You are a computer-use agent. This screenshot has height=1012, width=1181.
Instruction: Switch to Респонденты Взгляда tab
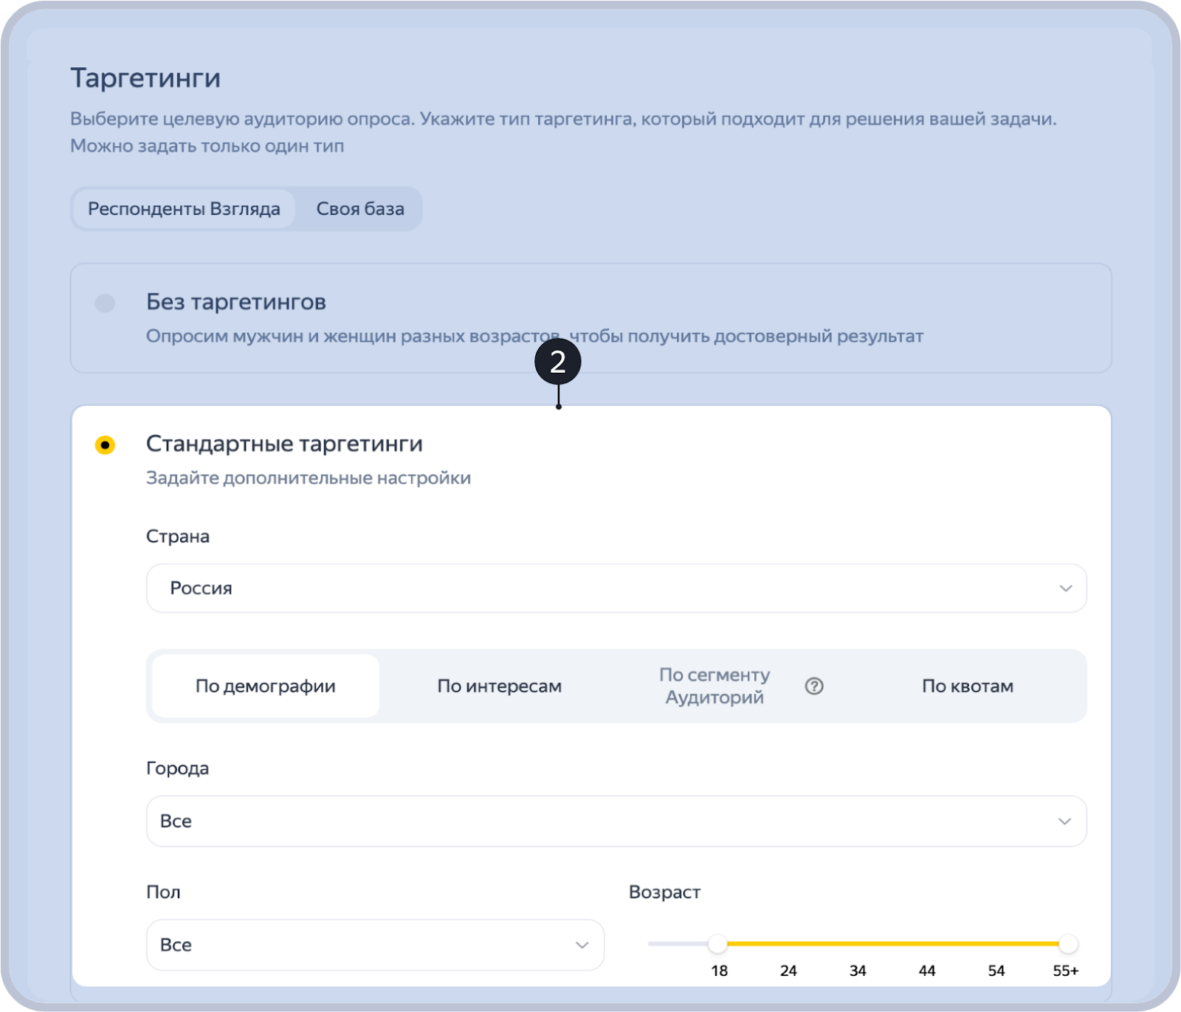click(184, 209)
